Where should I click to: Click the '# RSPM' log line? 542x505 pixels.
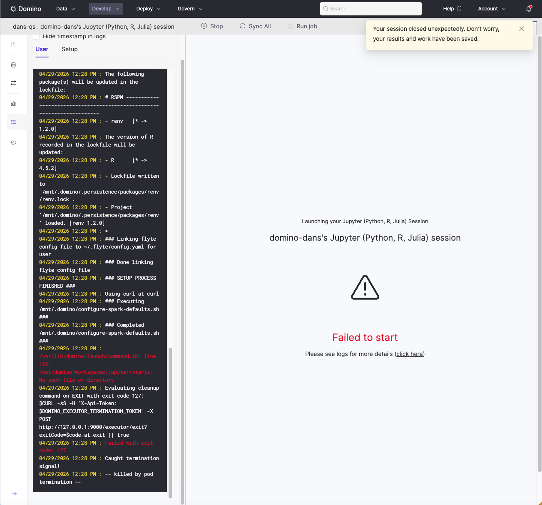(x=99, y=105)
